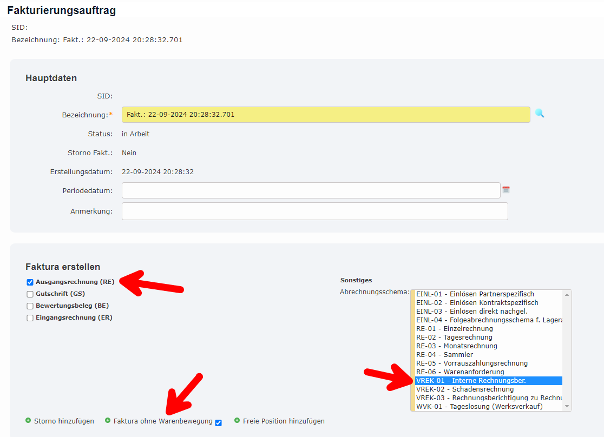Select RE-01 Einzelrechnung in Abrechnungsschema list

click(x=455, y=329)
